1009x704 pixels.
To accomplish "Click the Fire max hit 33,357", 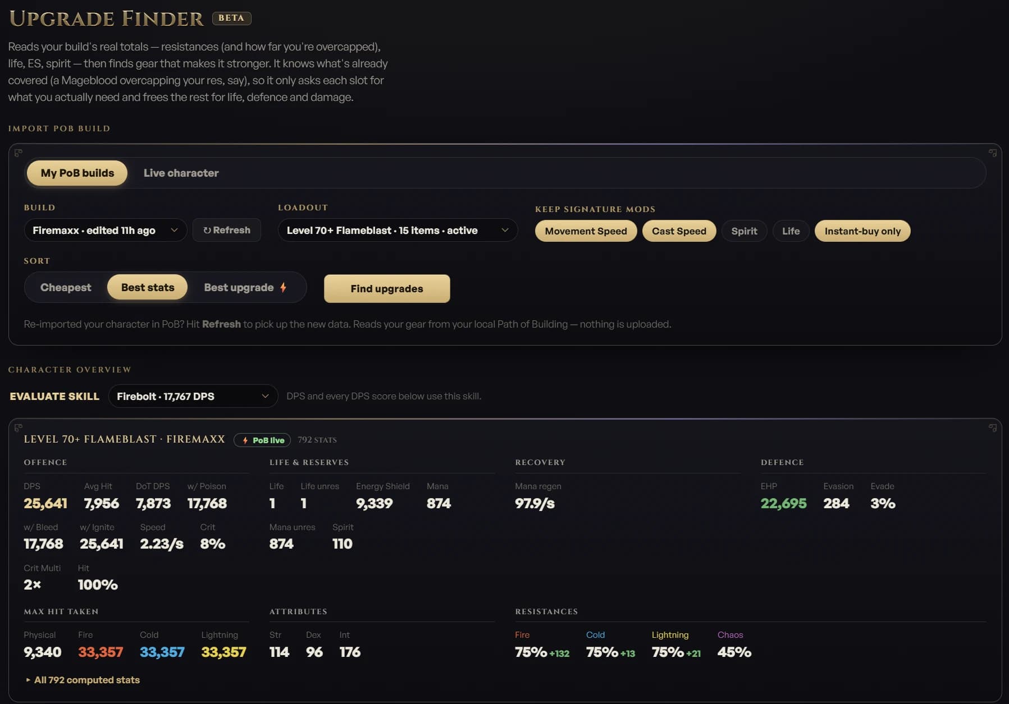I will [x=101, y=652].
